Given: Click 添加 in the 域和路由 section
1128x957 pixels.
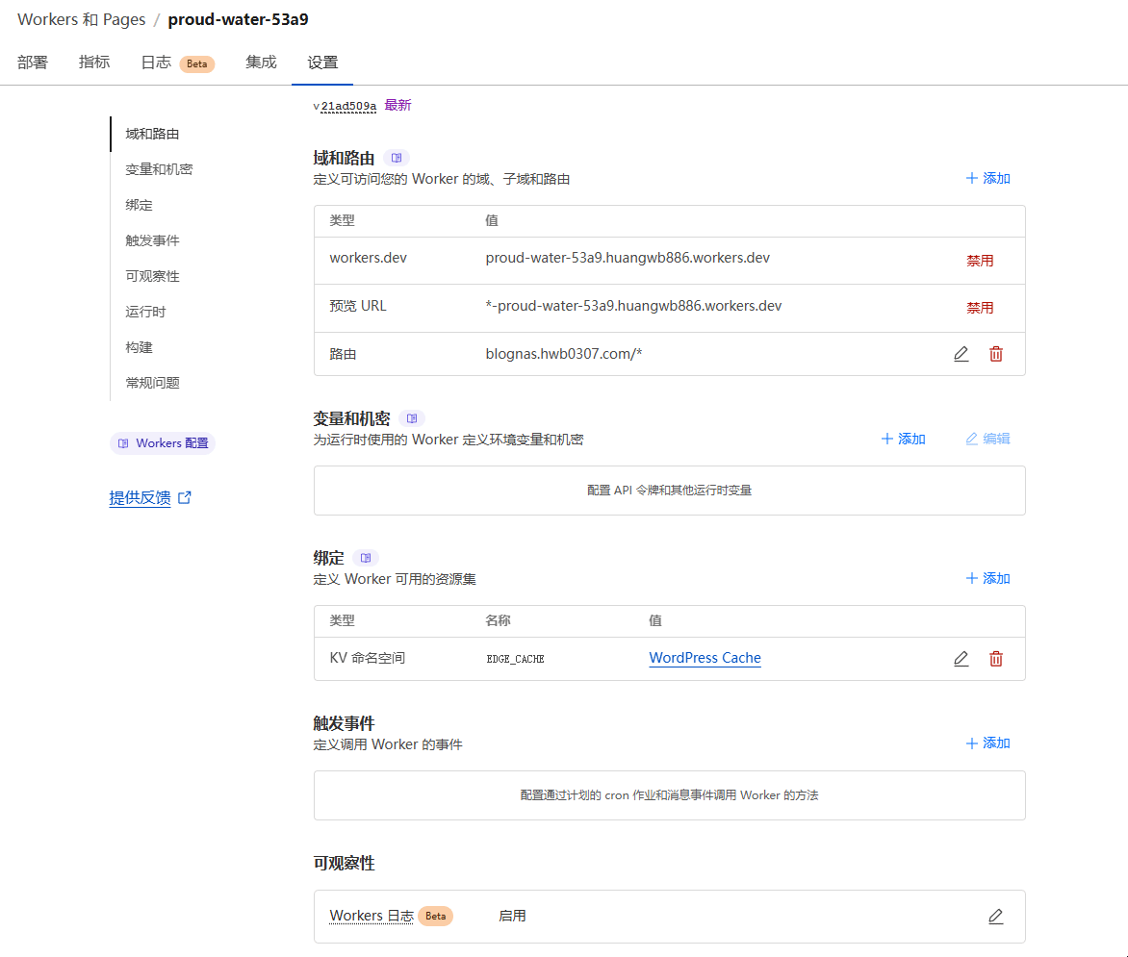Looking at the screenshot, I should tap(987, 179).
